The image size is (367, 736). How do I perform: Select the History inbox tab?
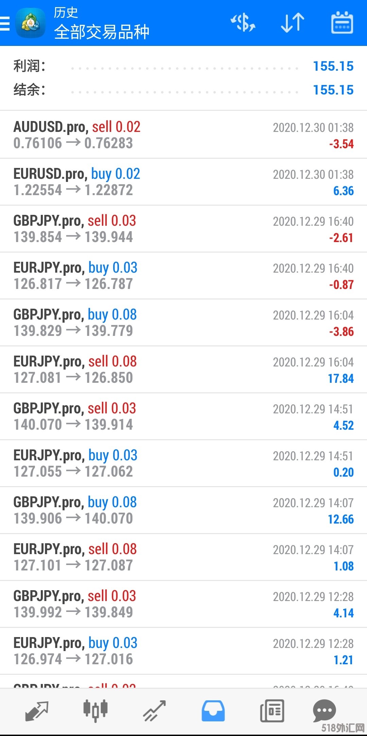[213, 711]
